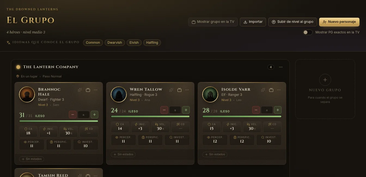Click Subir de nivel al grupo
The width and height of the screenshot is (366, 177).
pyautogui.click(x=292, y=22)
